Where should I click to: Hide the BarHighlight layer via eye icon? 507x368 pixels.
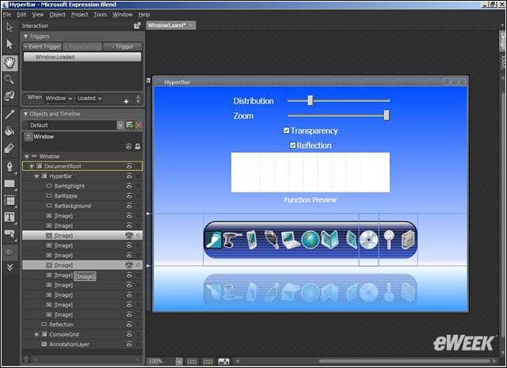(x=128, y=186)
